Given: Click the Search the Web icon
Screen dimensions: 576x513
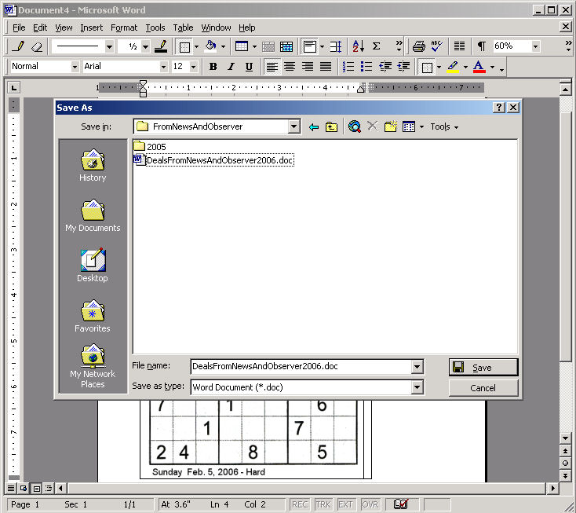Looking at the screenshot, I should [355, 126].
